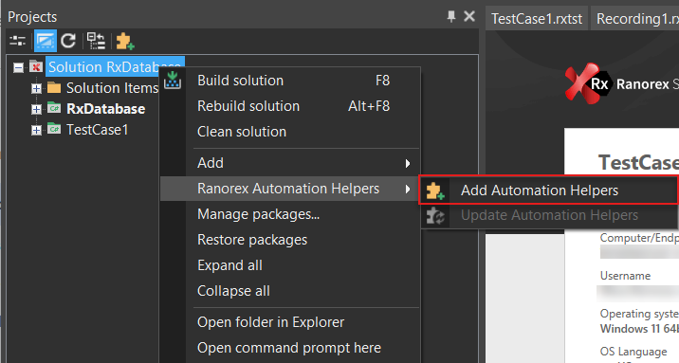Click the Windows 11 64 operating system text
Image resolution: width=679 pixels, height=363 pixels.
point(639,329)
